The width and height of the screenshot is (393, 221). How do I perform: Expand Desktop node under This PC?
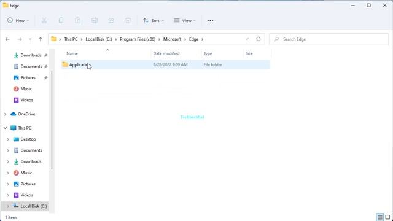[8, 139]
